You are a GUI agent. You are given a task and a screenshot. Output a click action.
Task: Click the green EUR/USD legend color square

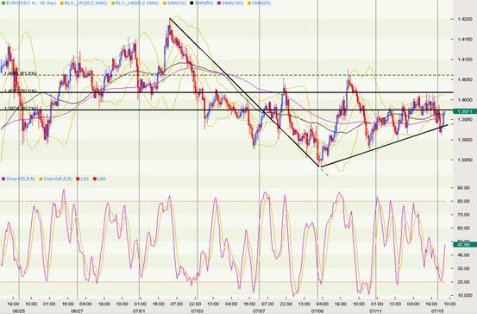click(x=3, y=3)
